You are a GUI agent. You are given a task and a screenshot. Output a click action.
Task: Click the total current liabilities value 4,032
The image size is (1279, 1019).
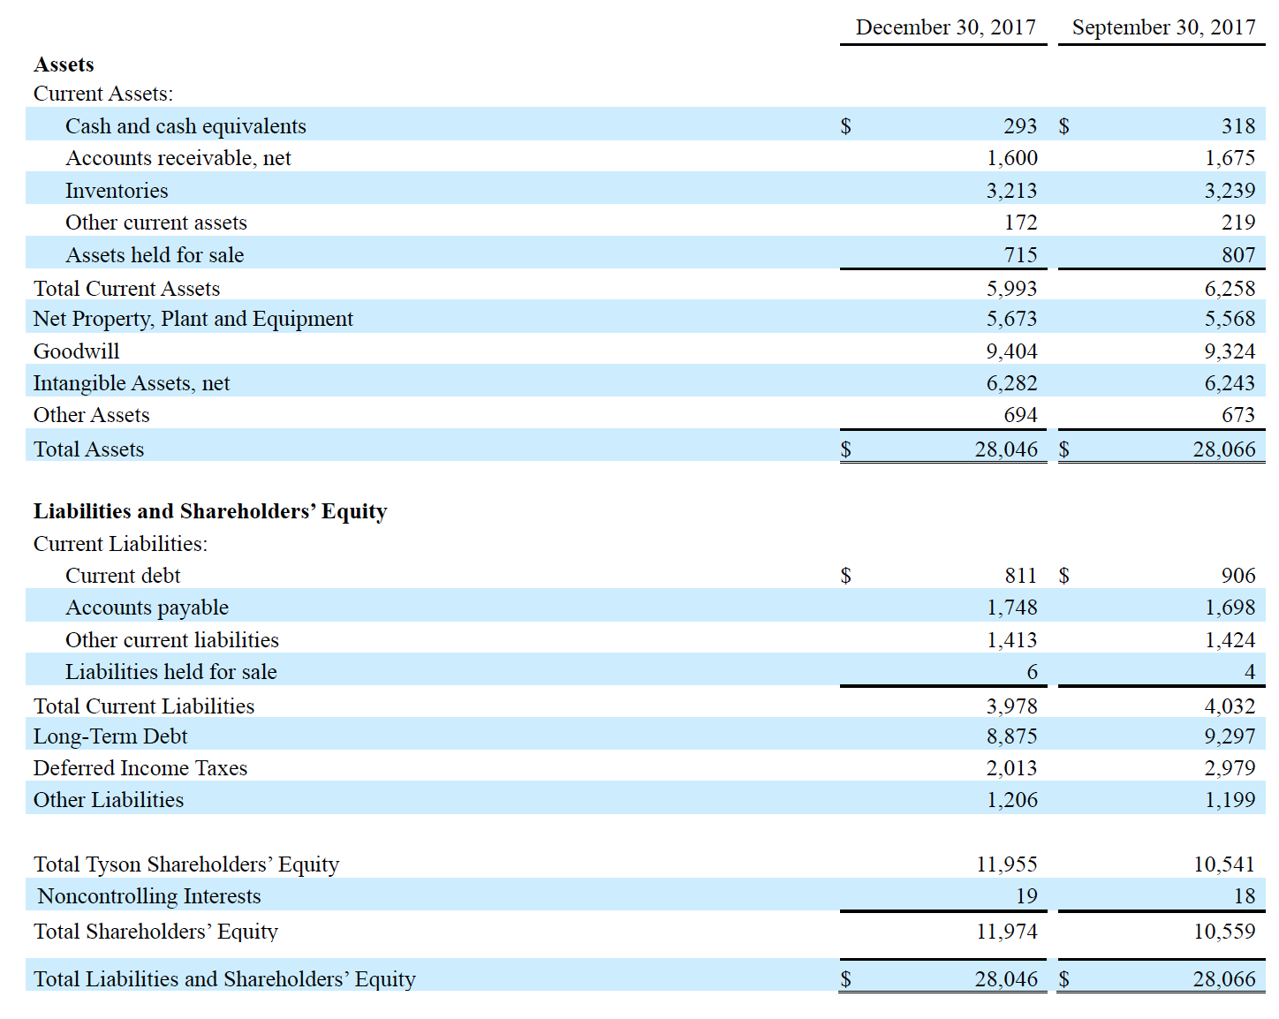pyautogui.click(x=1230, y=706)
